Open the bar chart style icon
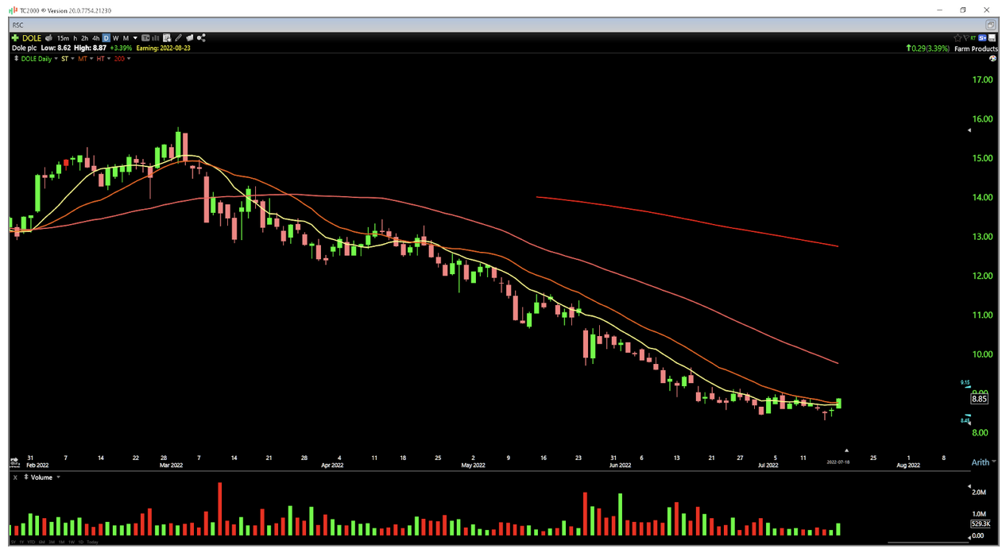This screenshot has height=553, width=1006. 157,37
